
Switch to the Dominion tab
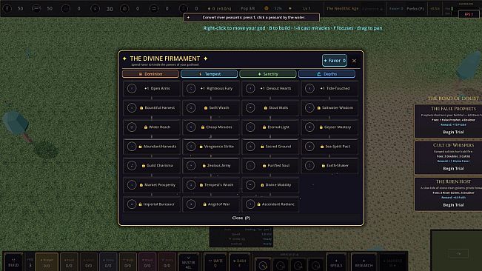150,74
